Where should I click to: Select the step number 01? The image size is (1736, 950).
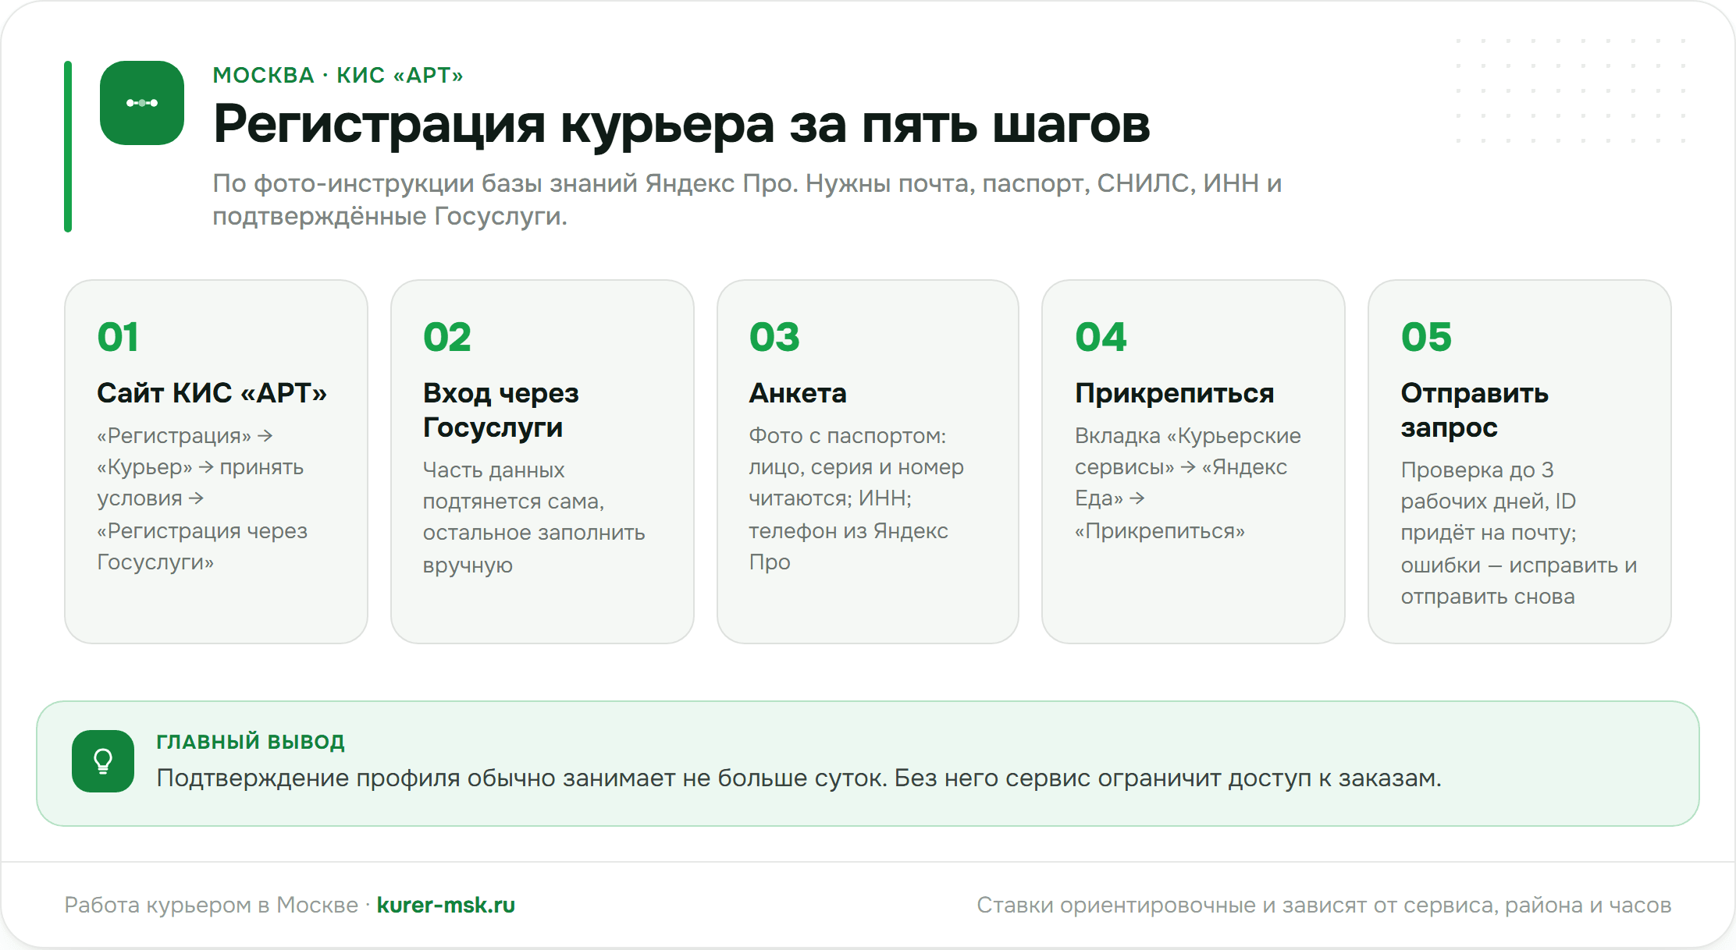pyautogui.click(x=118, y=337)
